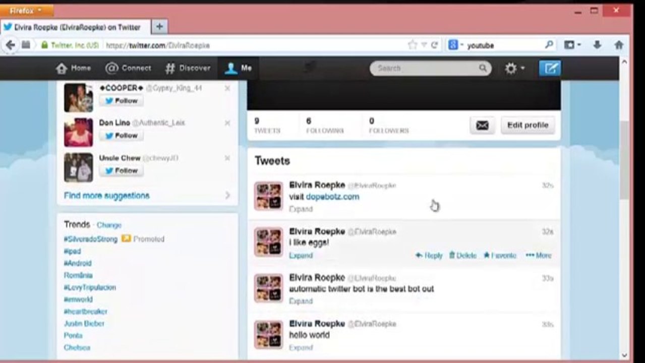Expand the 'hello world' tweet
Image resolution: width=645 pixels, height=363 pixels.
coord(301,347)
